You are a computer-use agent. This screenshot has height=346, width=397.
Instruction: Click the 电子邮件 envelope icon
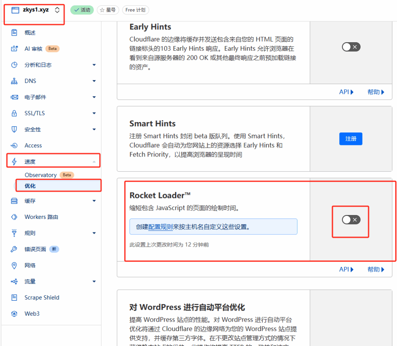pyautogui.click(x=14, y=97)
